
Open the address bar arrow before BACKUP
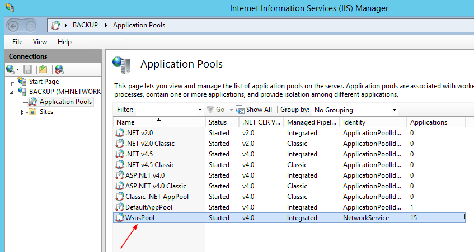pyautogui.click(x=65, y=25)
